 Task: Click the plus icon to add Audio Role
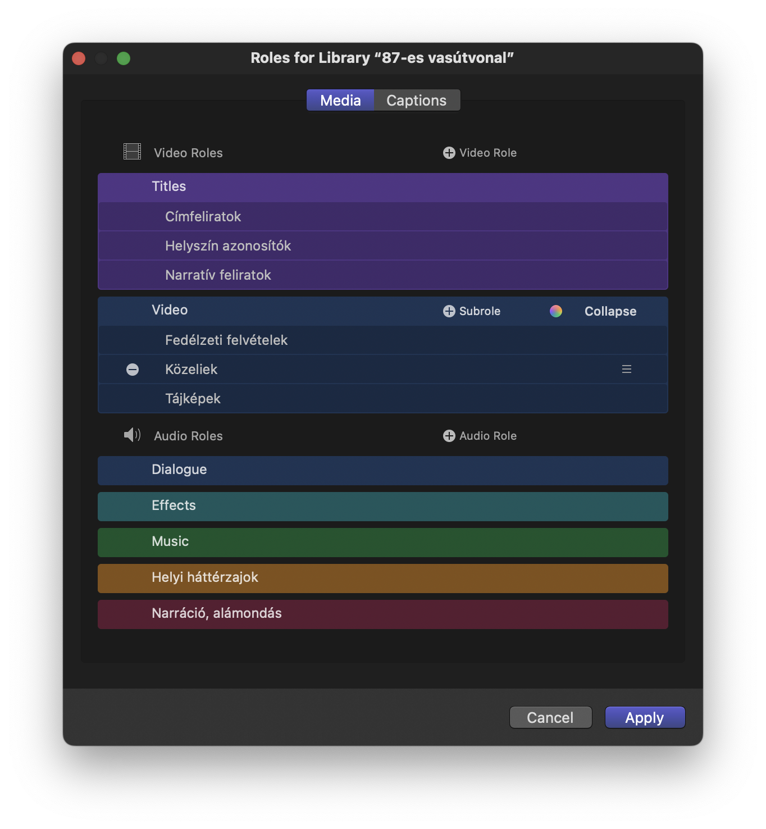point(449,436)
